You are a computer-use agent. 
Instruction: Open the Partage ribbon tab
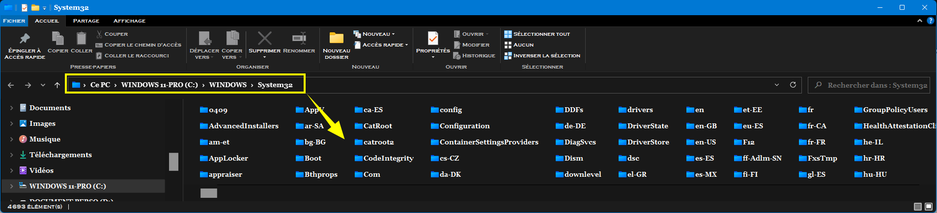pyautogui.click(x=86, y=21)
